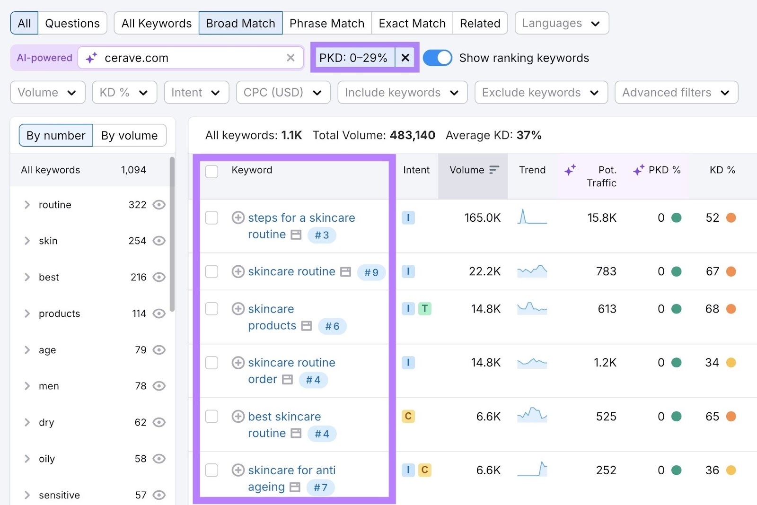This screenshot has width=757, height=505.
Task: Click the AI-powered sparkle icon
Action: (x=91, y=58)
